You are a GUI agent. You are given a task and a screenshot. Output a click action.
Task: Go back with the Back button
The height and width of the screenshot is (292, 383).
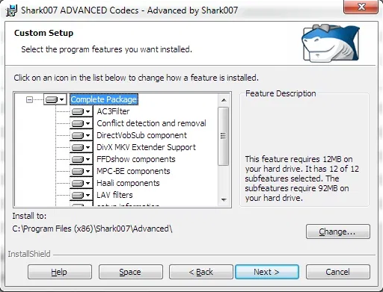click(x=201, y=272)
